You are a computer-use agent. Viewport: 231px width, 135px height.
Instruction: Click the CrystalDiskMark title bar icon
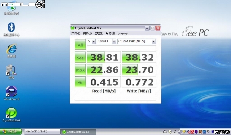(x=73, y=28)
